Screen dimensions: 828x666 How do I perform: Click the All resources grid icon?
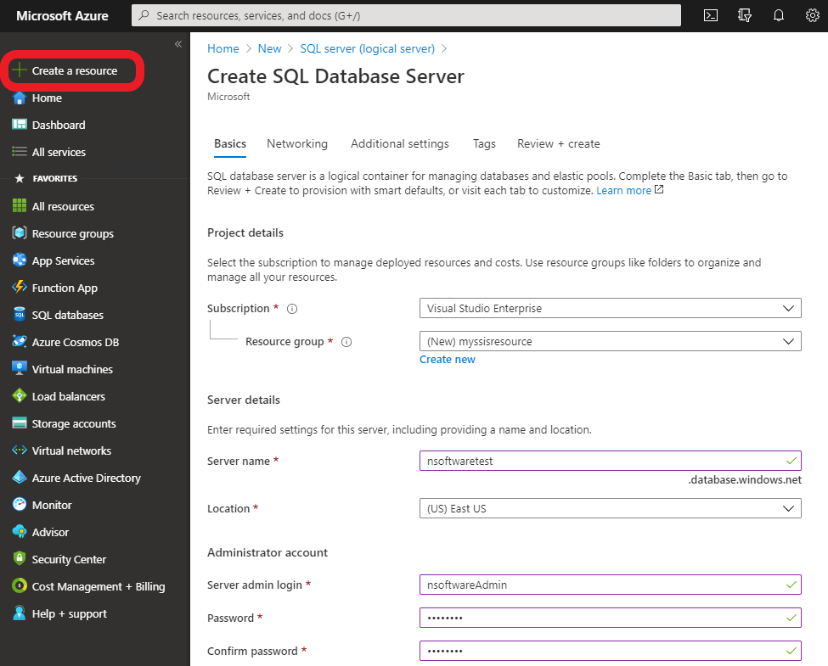click(x=19, y=206)
